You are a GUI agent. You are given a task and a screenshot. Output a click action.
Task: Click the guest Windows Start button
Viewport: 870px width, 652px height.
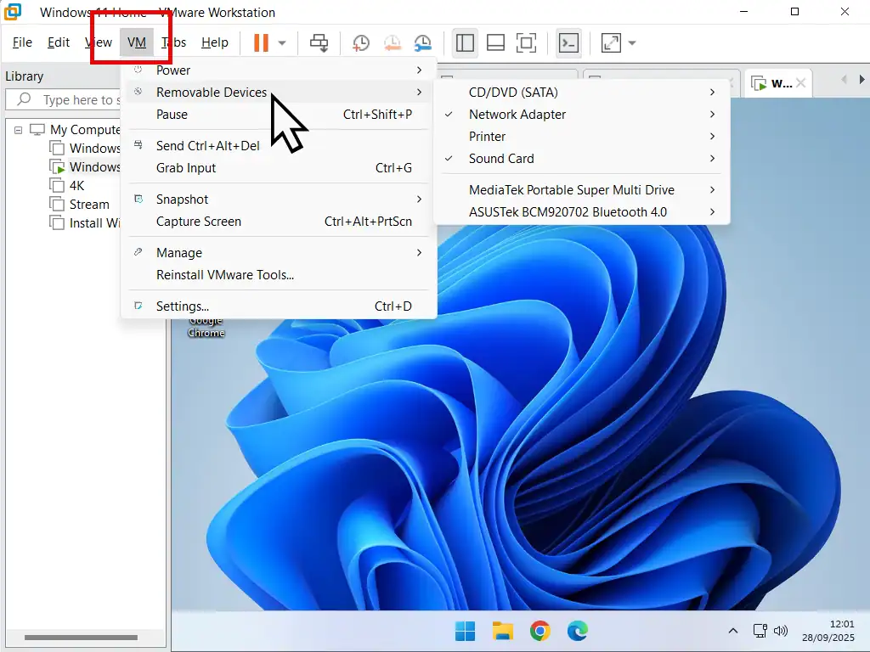(x=465, y=631)
